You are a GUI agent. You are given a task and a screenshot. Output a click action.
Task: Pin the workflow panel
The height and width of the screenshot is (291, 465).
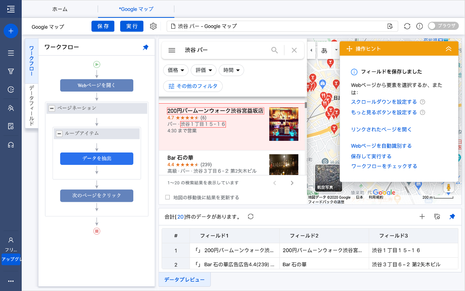coord(146,47)
